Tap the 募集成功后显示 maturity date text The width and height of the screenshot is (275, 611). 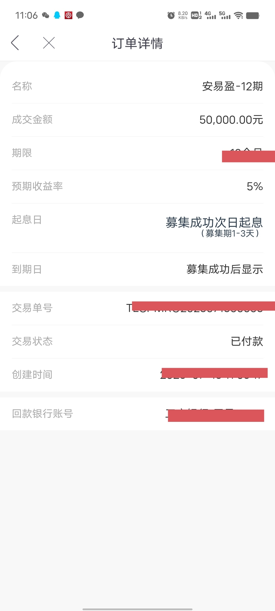click(225, 269)
